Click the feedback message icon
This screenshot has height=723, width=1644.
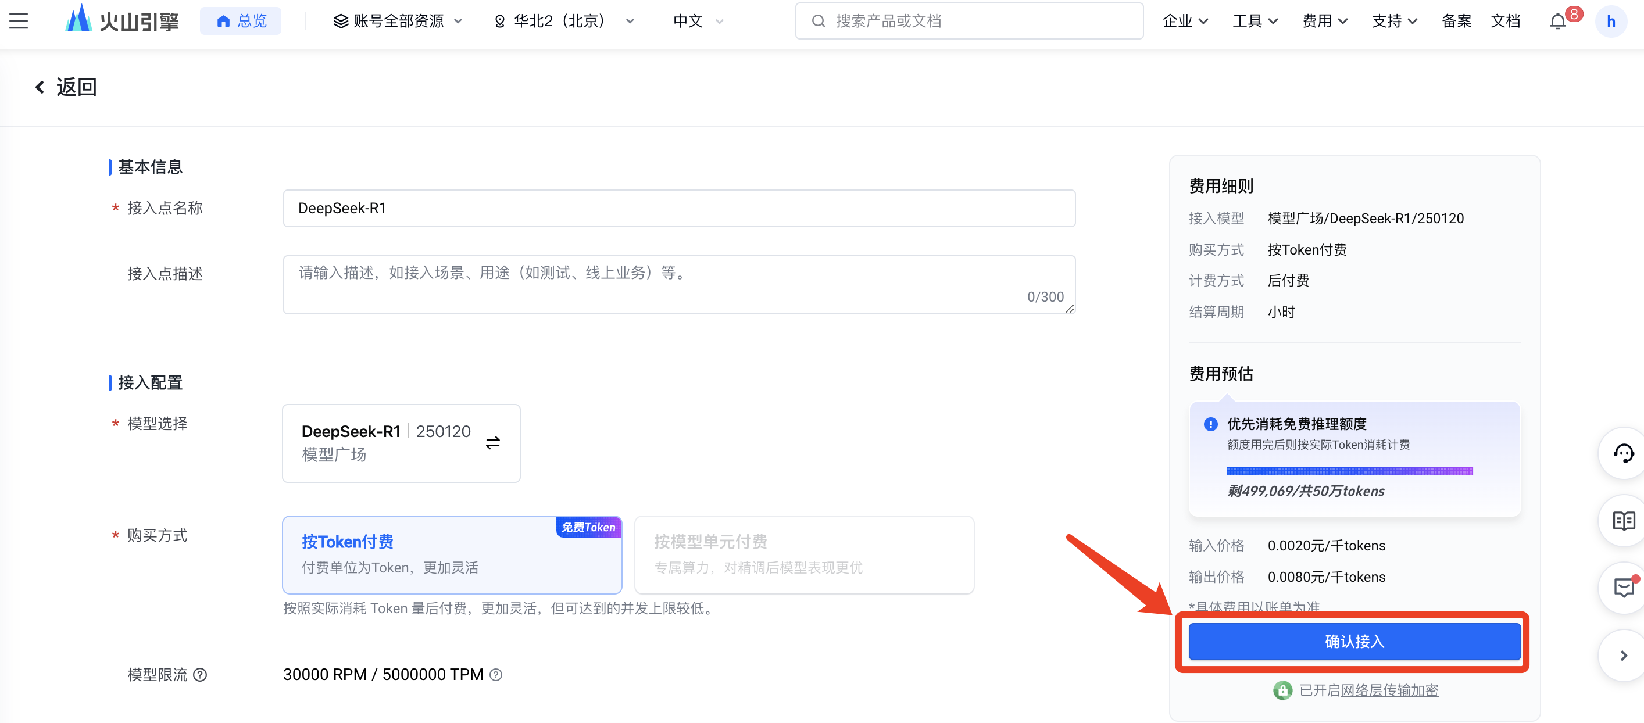coord(1623,588)
